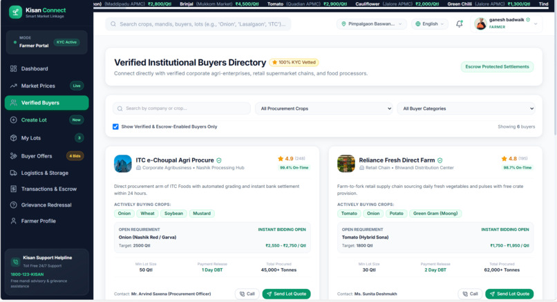Click the Potato crop tag

pos(396,214)
